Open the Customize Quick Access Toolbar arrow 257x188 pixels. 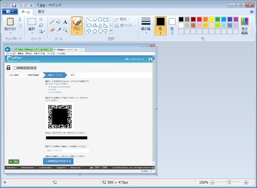pos(31,5)
